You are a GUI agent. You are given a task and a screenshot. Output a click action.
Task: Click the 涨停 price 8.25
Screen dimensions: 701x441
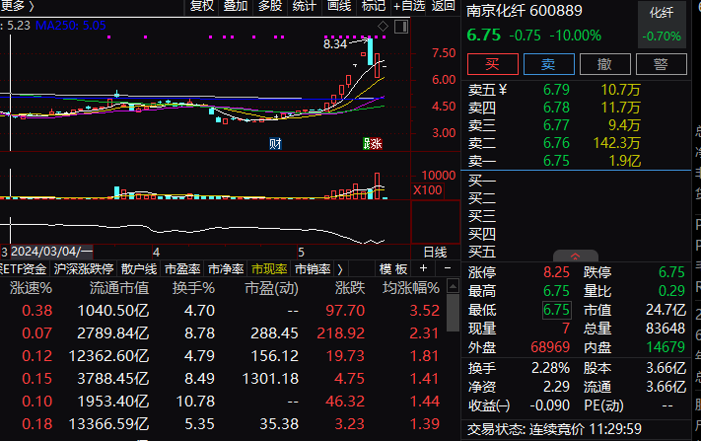(x=557, y=272)
